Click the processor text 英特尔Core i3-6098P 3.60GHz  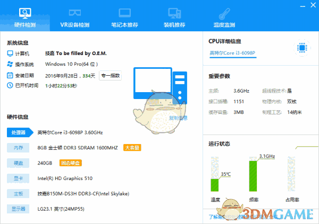[70, 132]
